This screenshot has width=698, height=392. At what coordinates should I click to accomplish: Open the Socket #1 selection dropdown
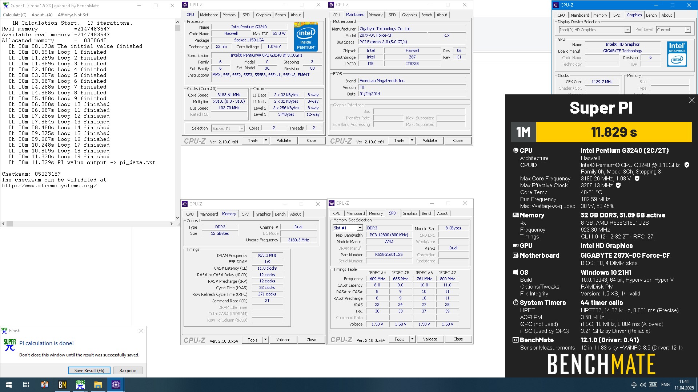tap(241, 128)
